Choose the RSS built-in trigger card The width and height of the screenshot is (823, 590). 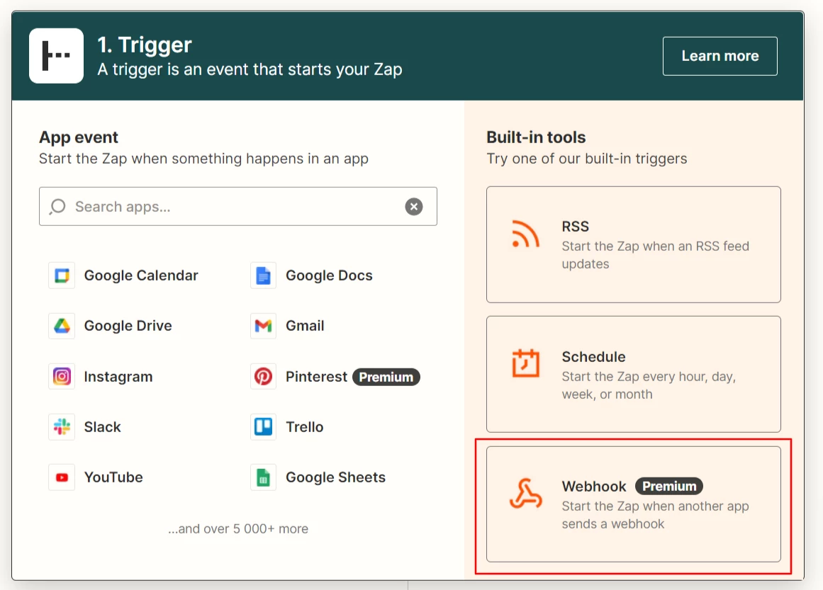[x=634, y=244]
